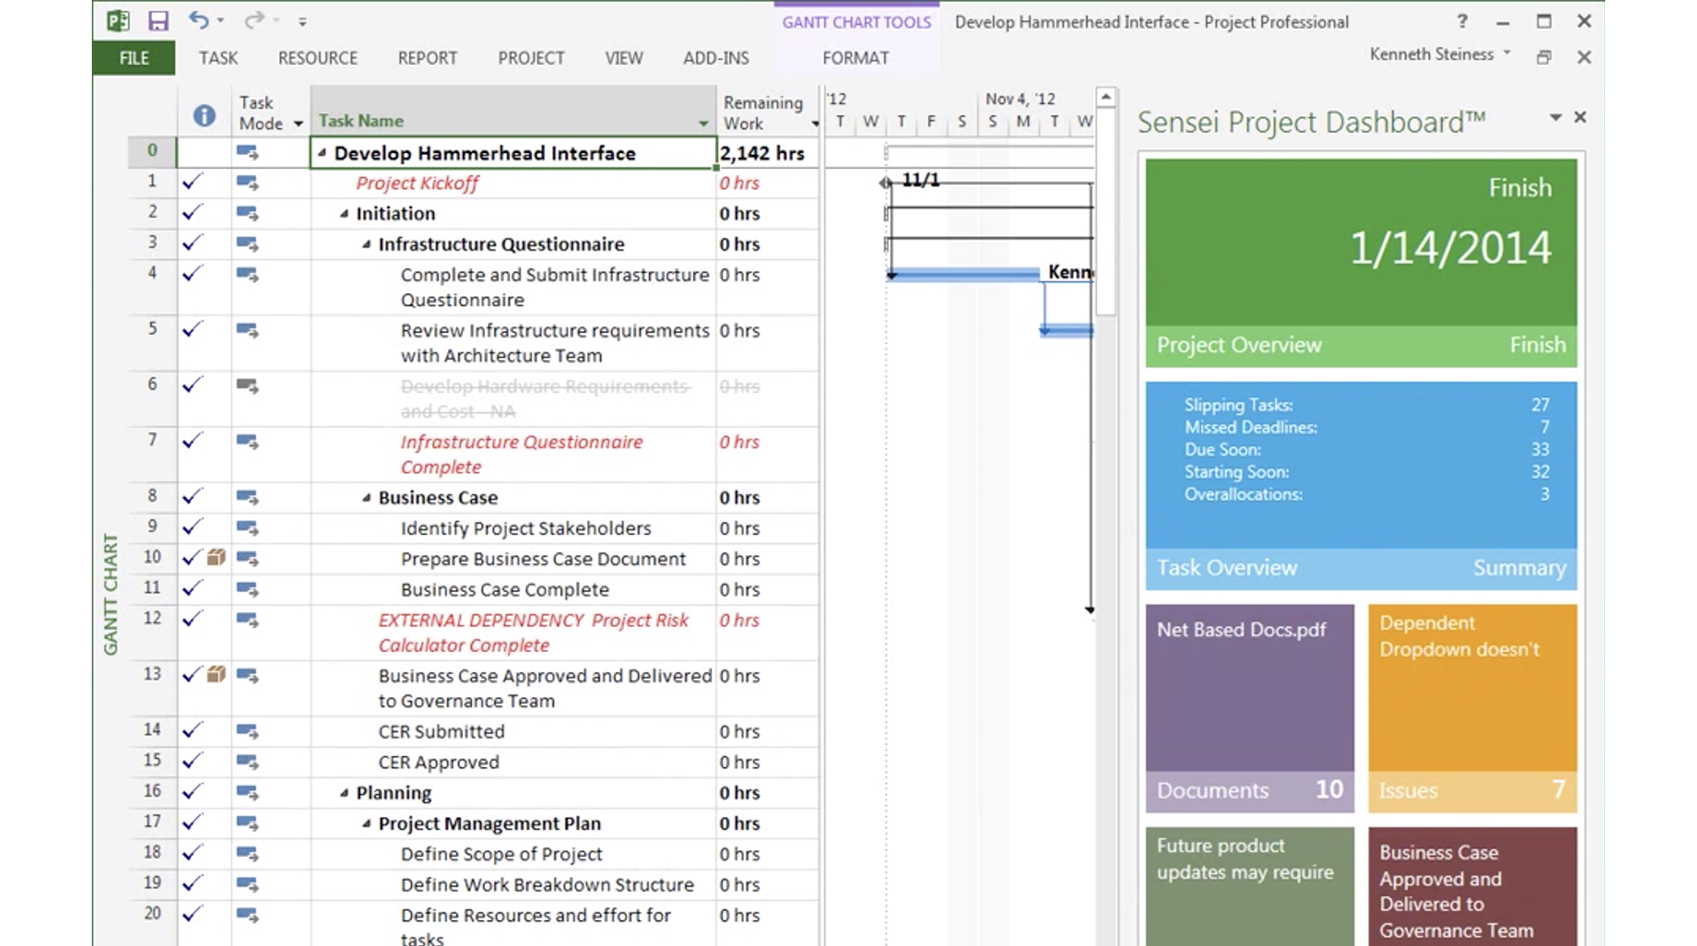This screenshot has width=1697, height=946.
Task: Click the Missed Deadlines count line
Action: pos(1366,427)
